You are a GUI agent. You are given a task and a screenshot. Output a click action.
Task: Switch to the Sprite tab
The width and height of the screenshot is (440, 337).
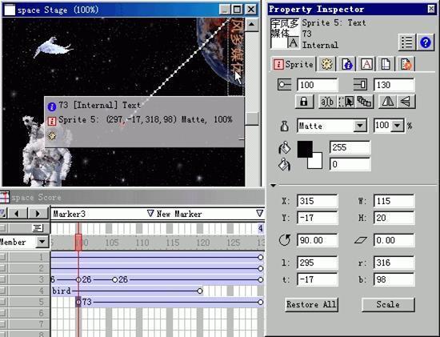click(293, 64)
